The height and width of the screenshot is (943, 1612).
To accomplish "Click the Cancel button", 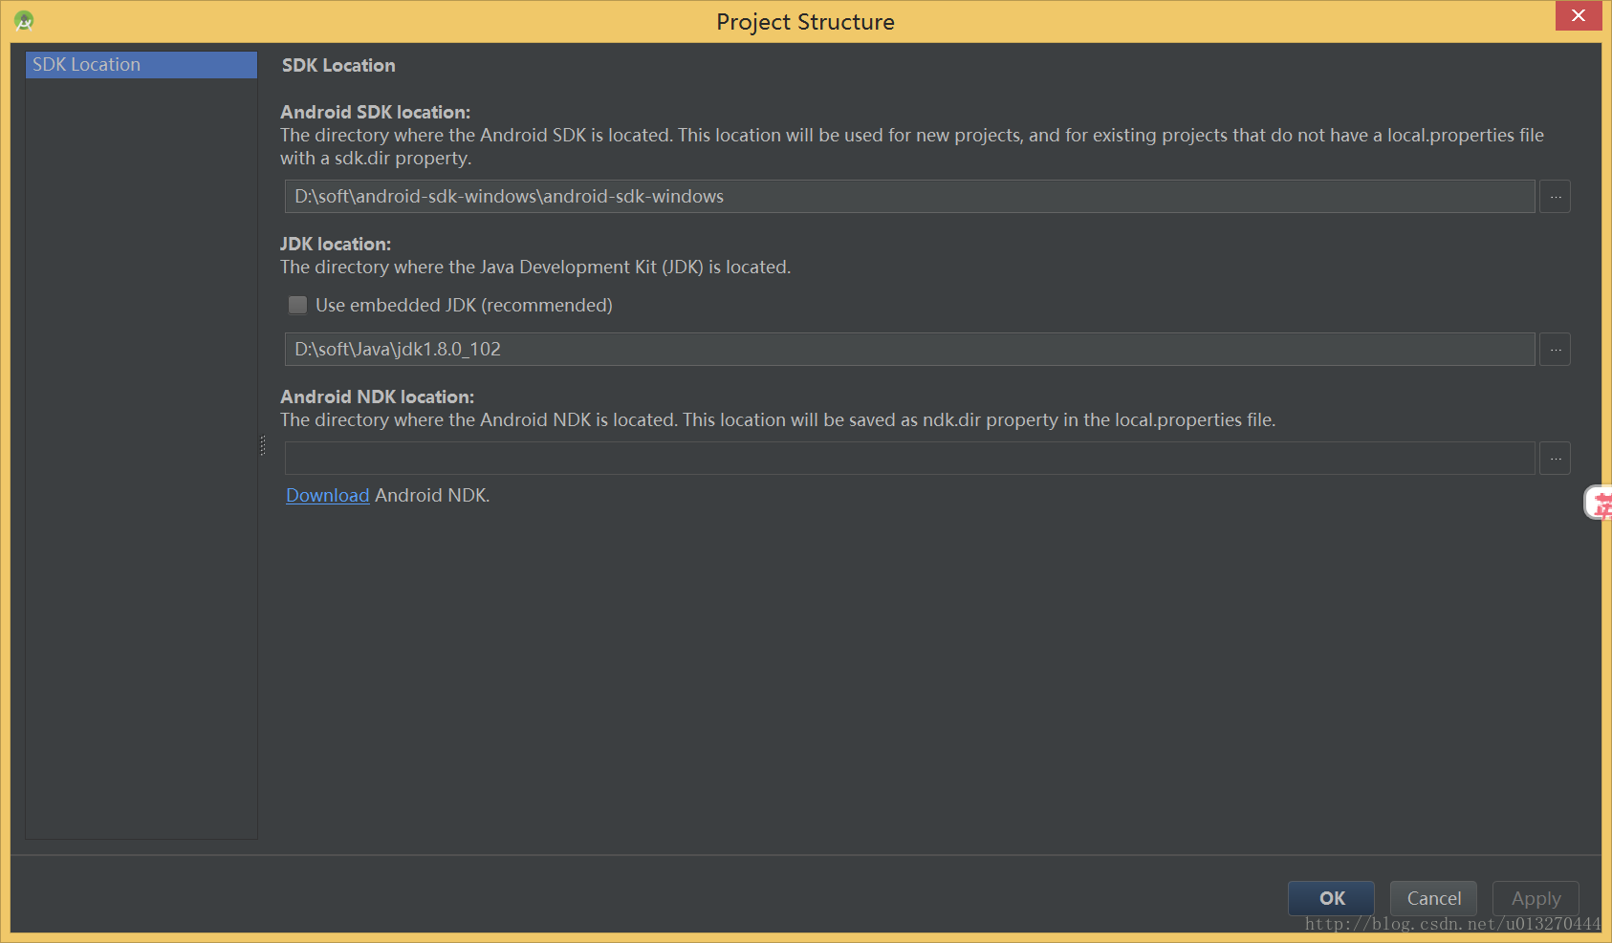I will click(1433, 898).
